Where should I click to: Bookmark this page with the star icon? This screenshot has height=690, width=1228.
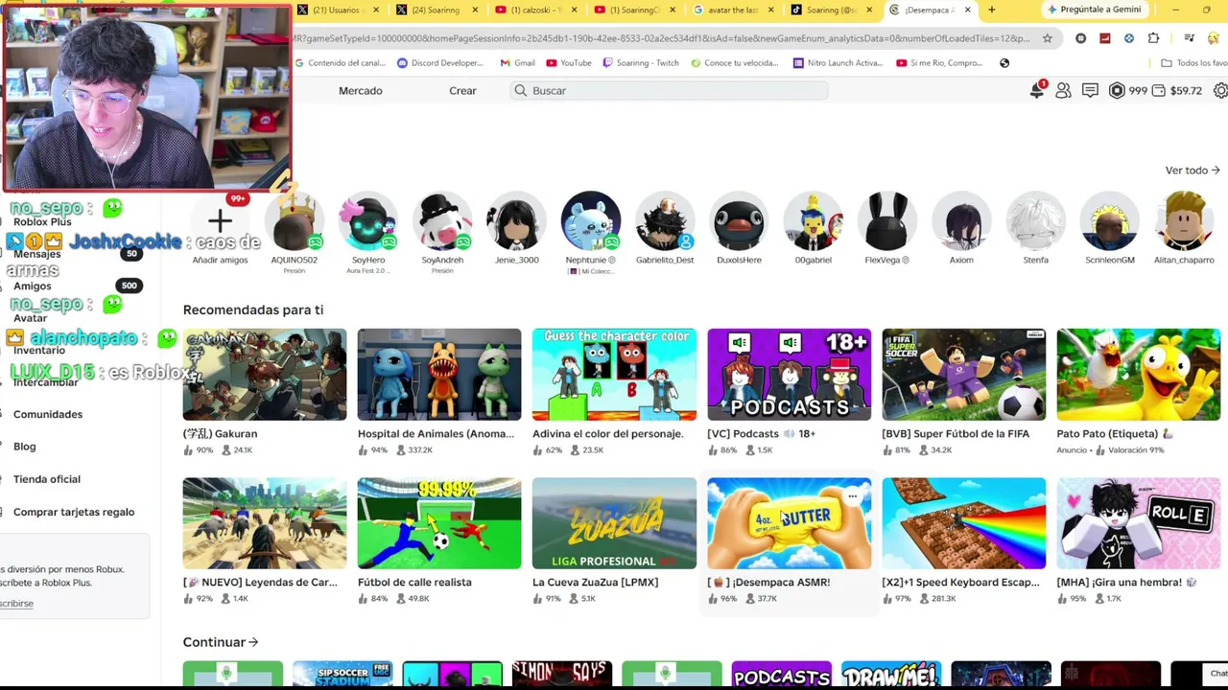coord(1047,38)
